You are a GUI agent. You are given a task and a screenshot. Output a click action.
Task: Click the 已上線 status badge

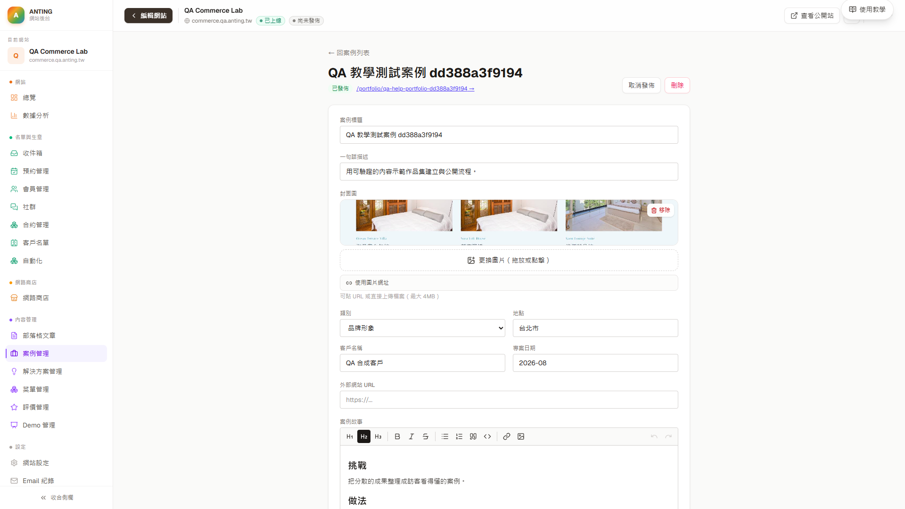(x=271, y=21)
